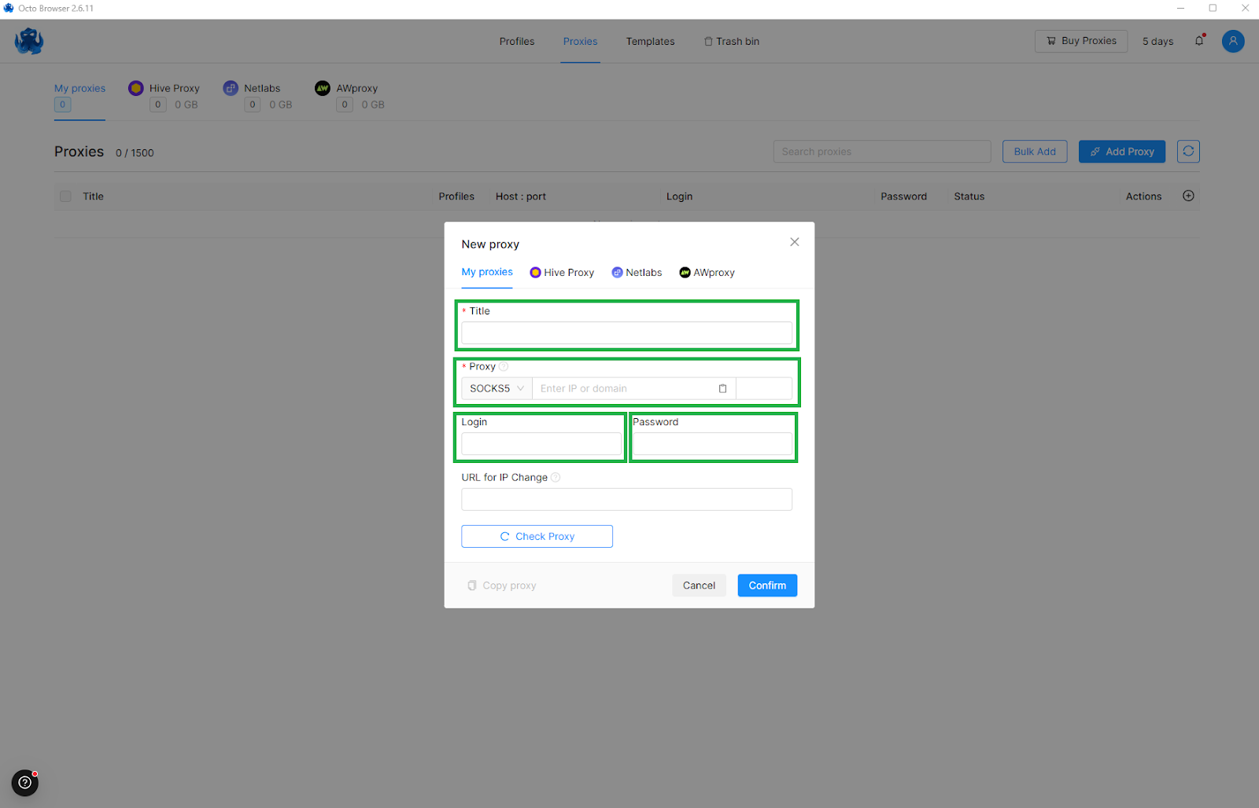The width and height of the screenshot is (1259, 808).
Task: Toggle the select-all checkbox in table header
Action: [65, 196]
